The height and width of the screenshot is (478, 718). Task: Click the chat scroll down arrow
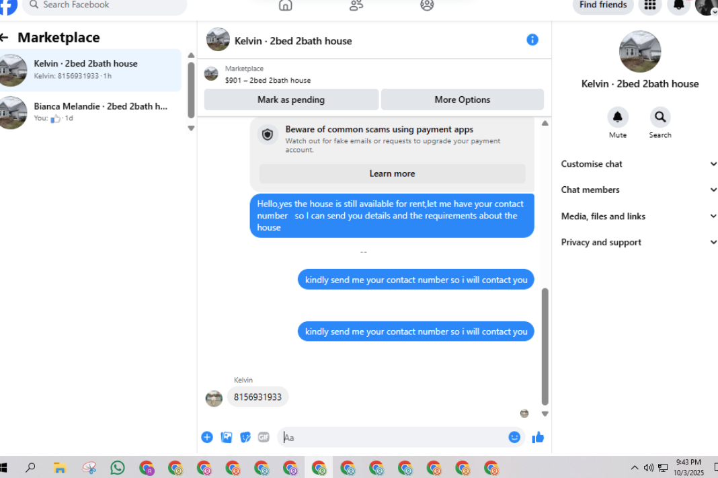pos(545,414)
